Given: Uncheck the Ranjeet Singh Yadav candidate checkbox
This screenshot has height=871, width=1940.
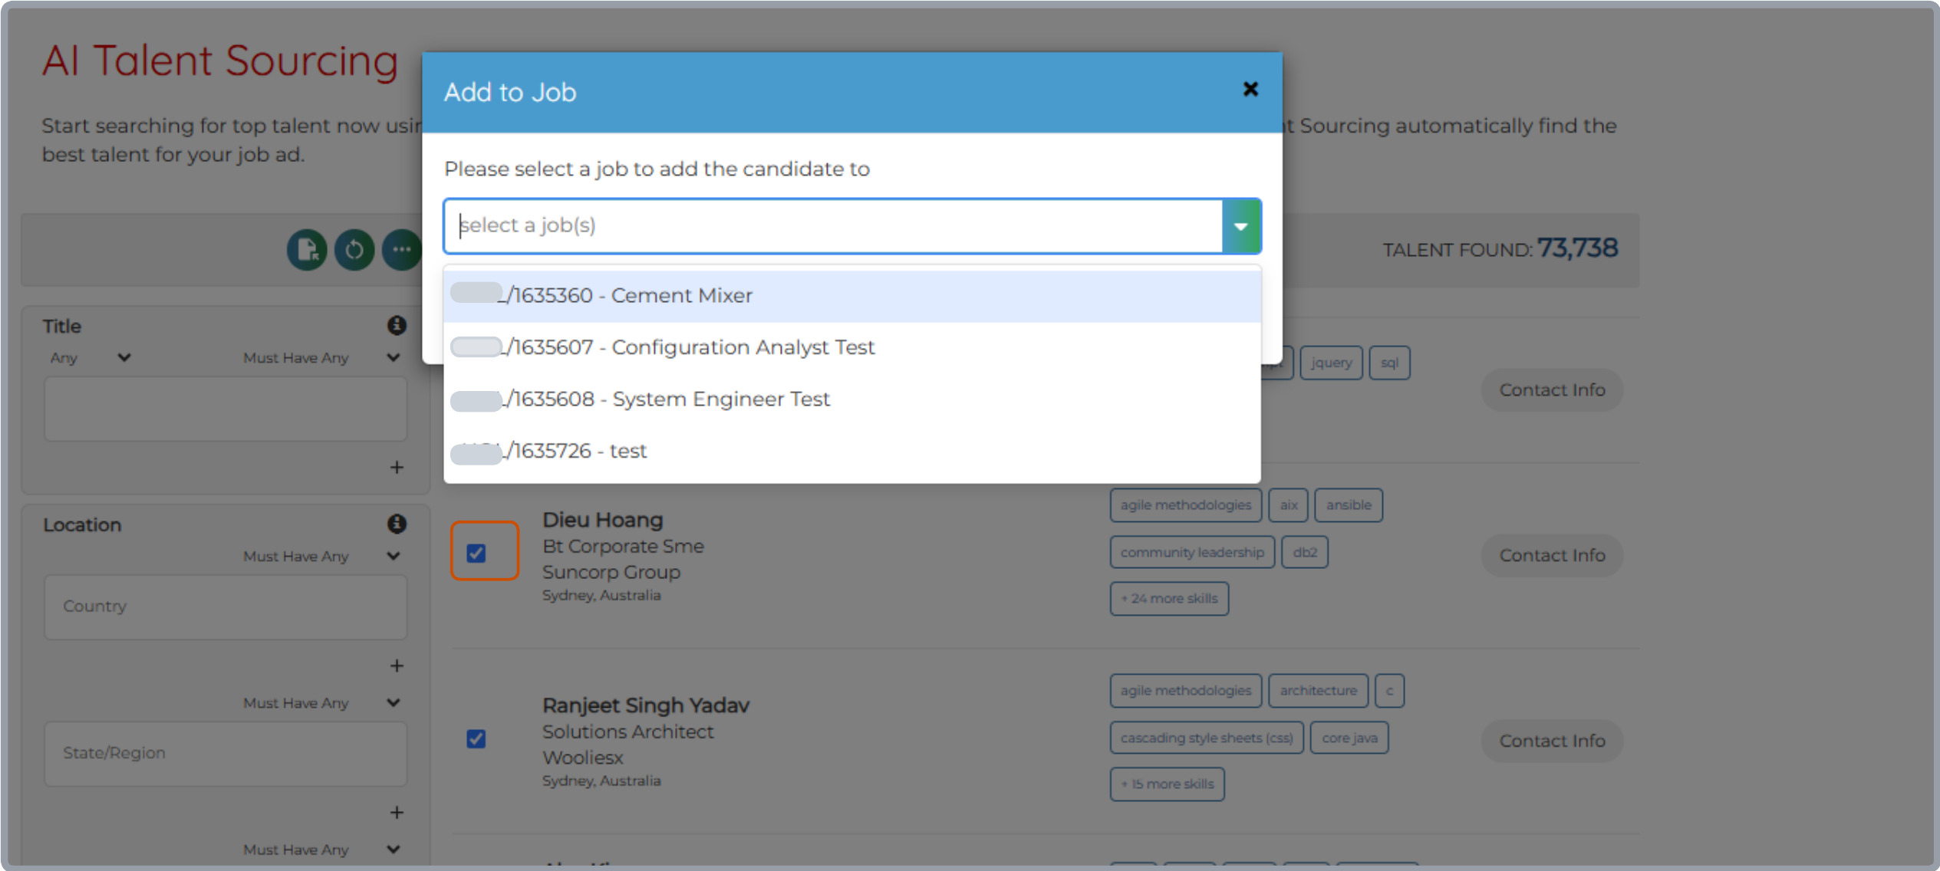Looking at the screenshot, I should [x=476, y=738].
